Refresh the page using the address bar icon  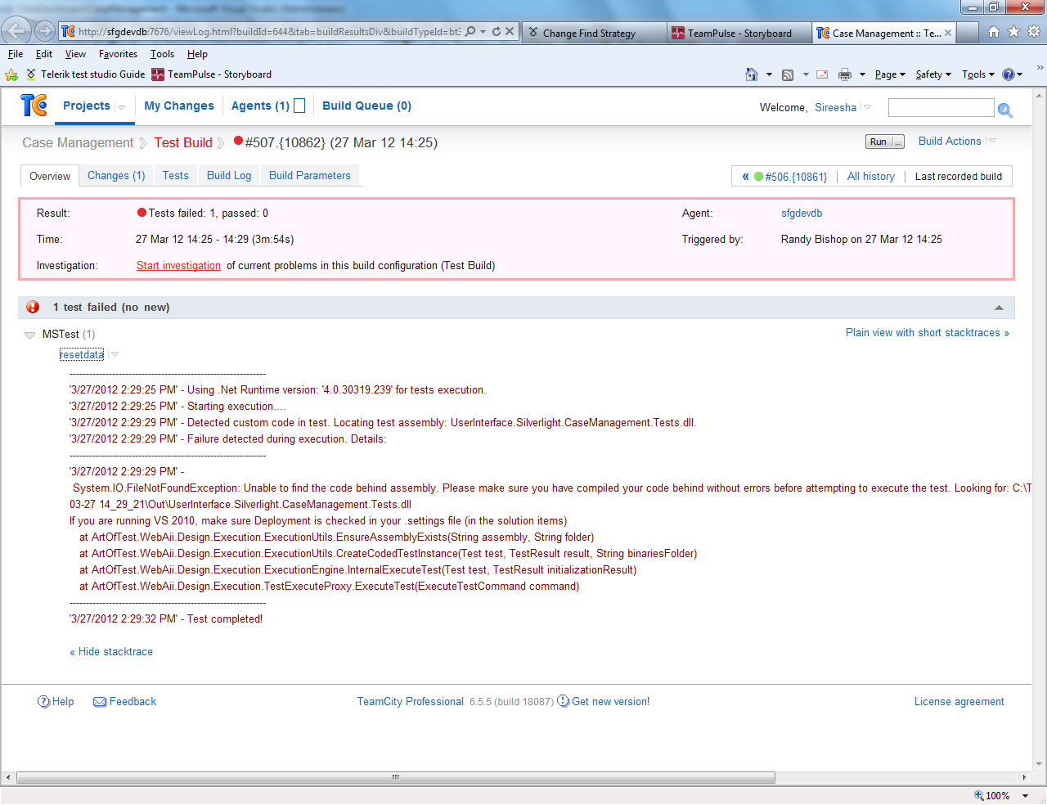point(496,32)
